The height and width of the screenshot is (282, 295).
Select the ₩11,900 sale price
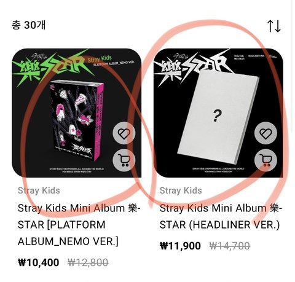pos(180,246)
